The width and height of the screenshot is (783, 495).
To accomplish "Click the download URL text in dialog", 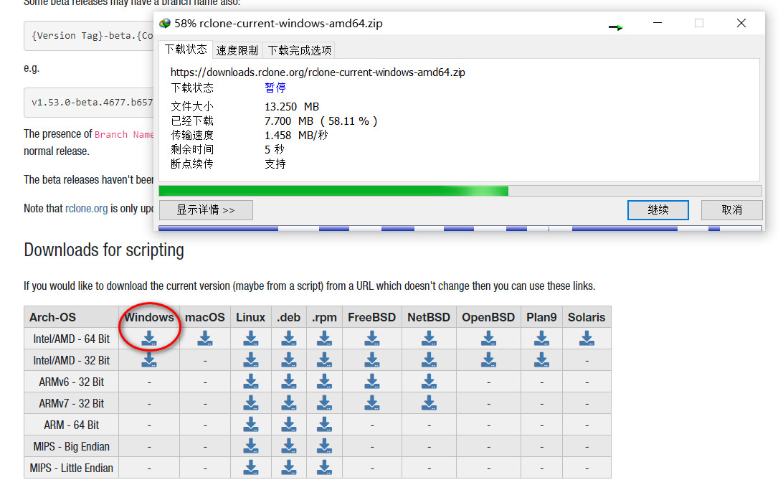I will [318, 72].
